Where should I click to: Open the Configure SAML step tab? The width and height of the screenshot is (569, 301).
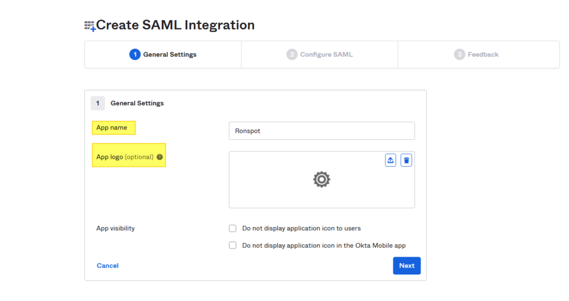click(320, 54)
